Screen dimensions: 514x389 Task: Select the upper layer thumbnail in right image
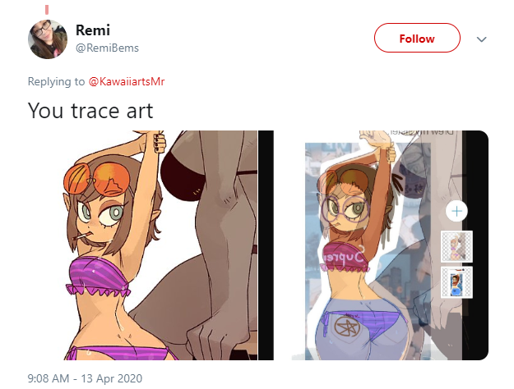(x=456, y=246)
